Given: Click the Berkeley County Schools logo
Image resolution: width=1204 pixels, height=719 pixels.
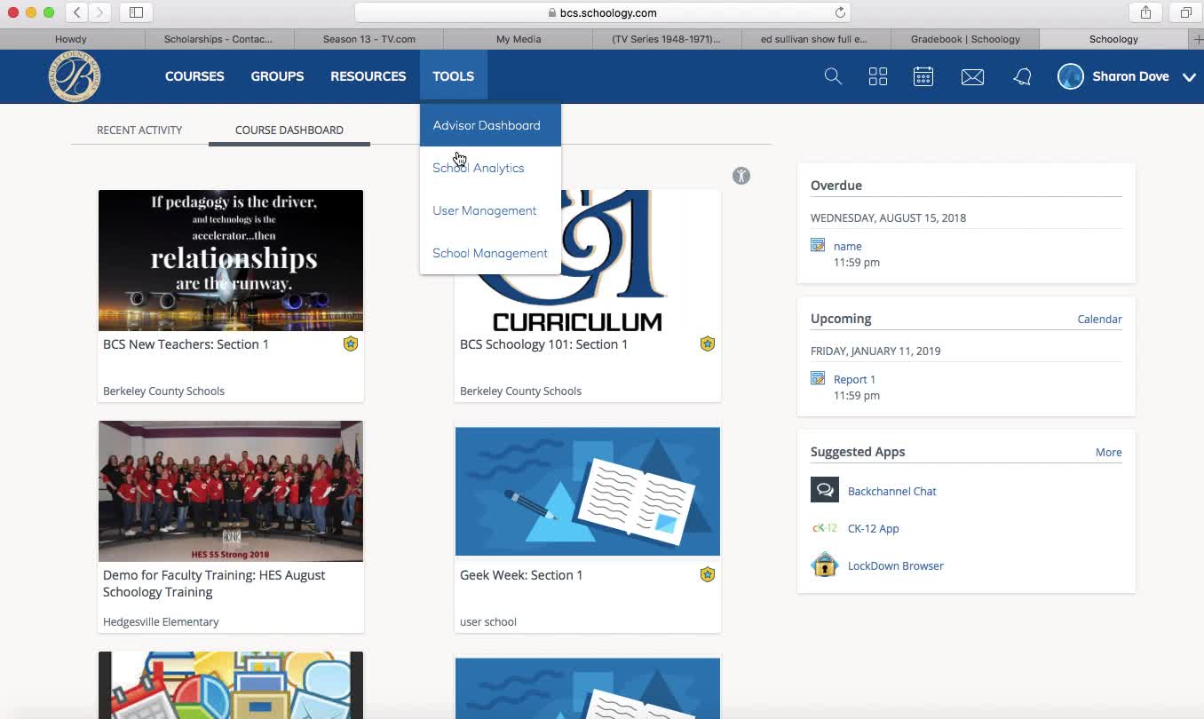Looking at the screenshot, I should (75, 76).
